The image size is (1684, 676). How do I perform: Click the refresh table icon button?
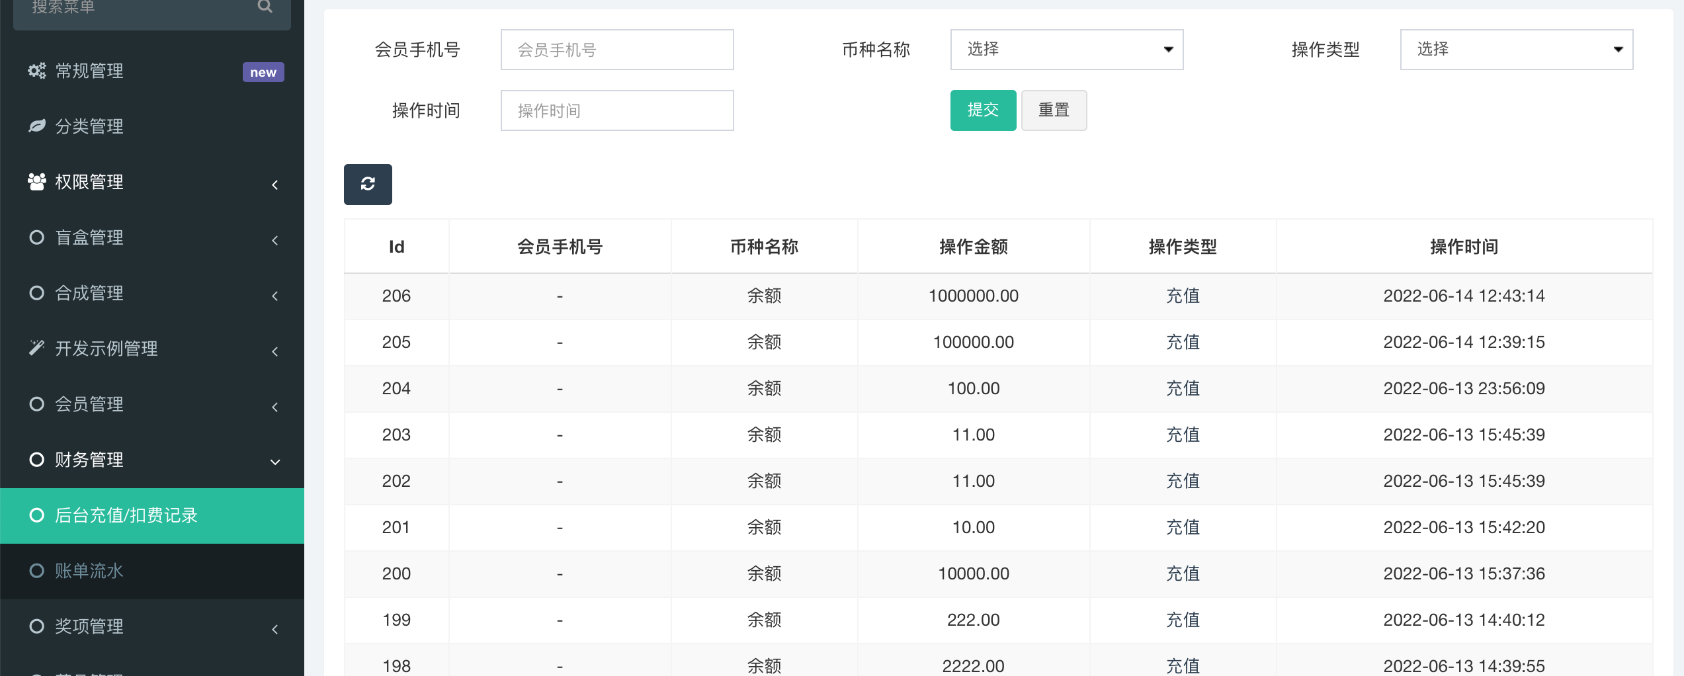tap(368, 184)
